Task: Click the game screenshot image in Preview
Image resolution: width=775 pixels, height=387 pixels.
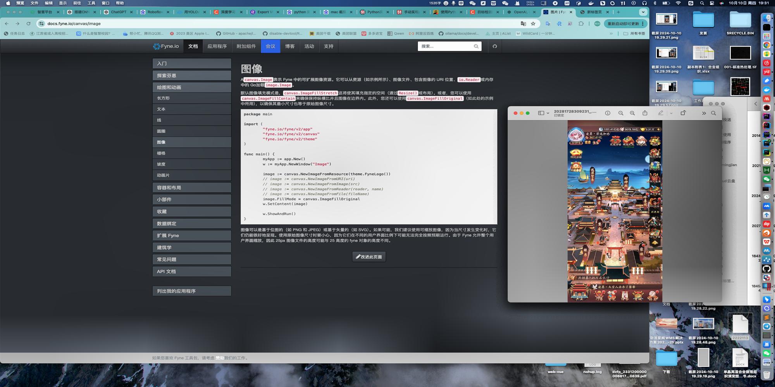Action: [x=615, y=211]
